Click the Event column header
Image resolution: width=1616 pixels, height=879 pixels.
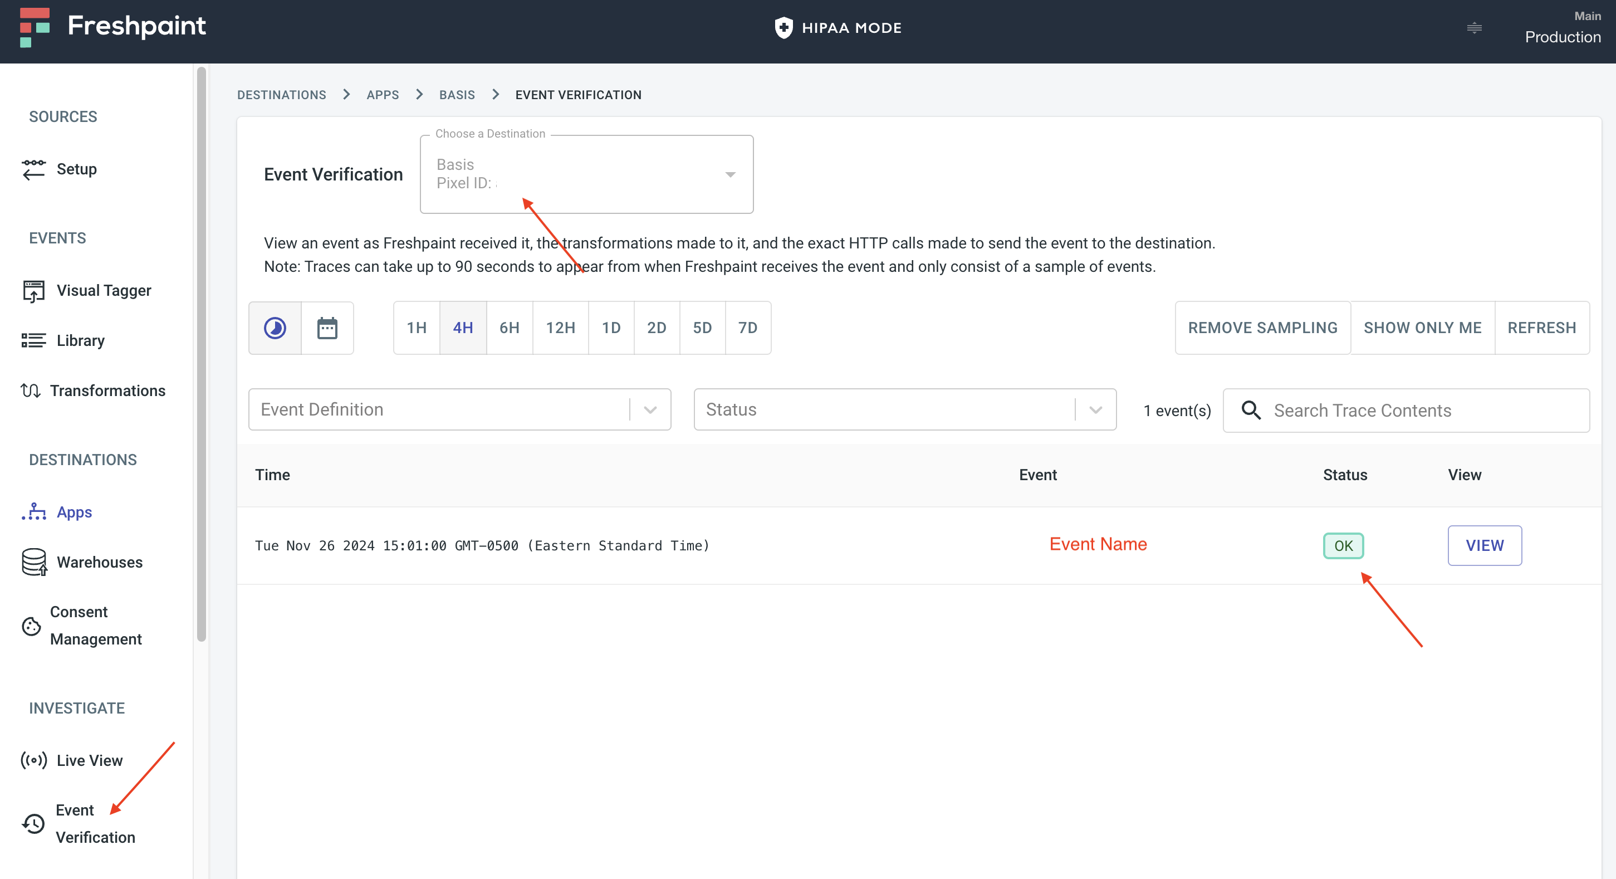point(1037,475)
